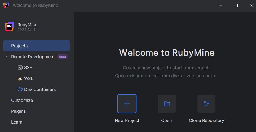Select the Projects tab
256x132 pixels.
click(x=37, y=46)
